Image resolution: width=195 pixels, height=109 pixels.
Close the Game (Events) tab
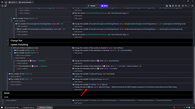coord(32,2)
